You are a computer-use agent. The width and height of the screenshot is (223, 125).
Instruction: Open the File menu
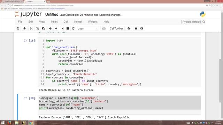[x=20, y=22]
